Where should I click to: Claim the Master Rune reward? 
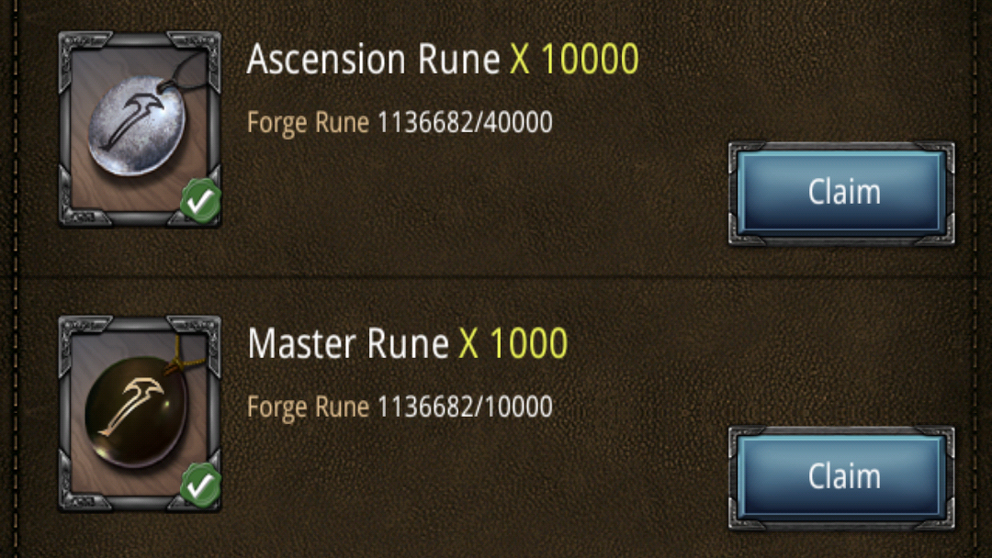pyautogui.click(x=842, y=477)
